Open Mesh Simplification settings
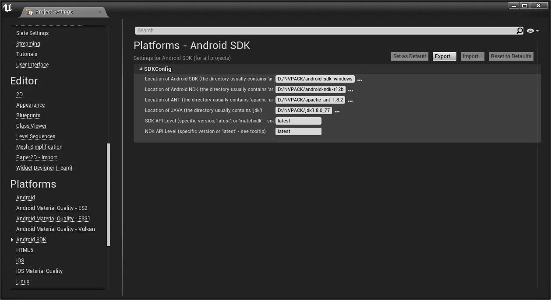Image resolution: width=551 pixels, height=300 pixels. point(39,147)
